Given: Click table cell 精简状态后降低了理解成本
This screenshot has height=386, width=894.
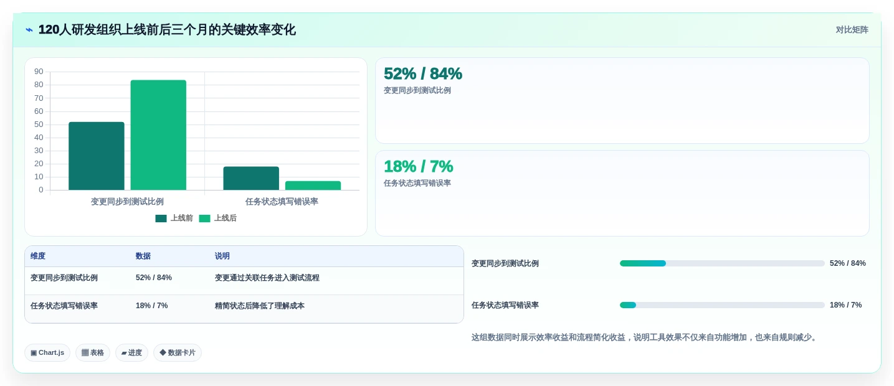Looking at the screenshot, I should (260, 306).
